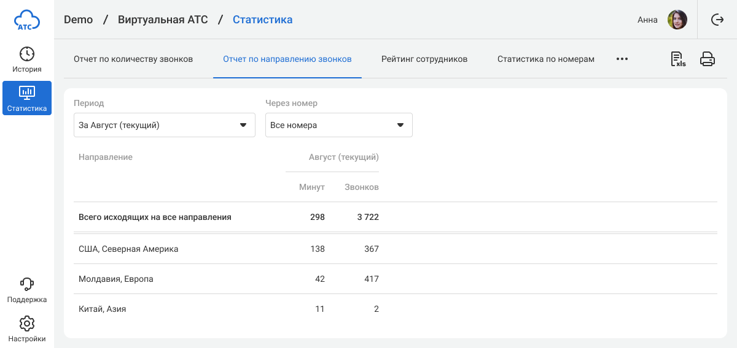Show more tabs via three dots
The width and height of the screenshot is (737, 348).
[x=622, y=59]
